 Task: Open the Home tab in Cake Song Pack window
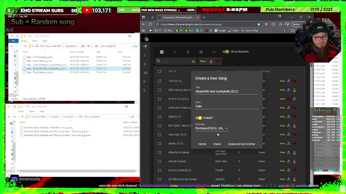[x=24, y=41]
